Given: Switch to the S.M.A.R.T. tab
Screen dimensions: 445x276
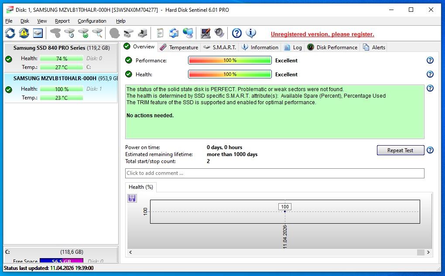Looking at the screenshot, I should 220,47.
